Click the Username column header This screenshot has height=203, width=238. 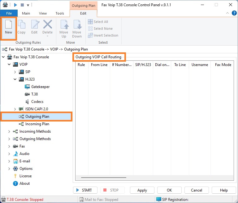click(x=200, y=65)
